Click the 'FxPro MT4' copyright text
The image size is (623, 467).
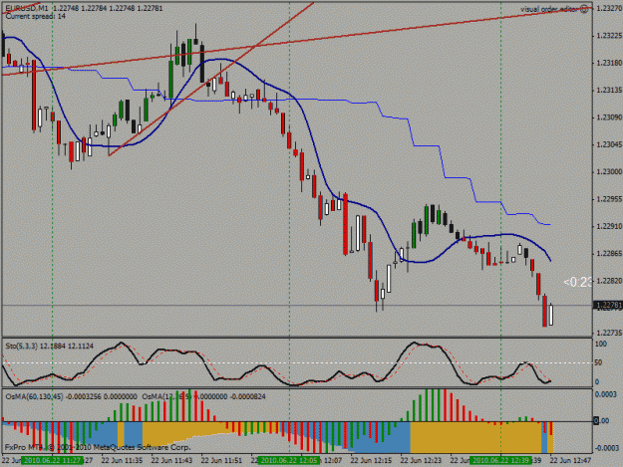tap(98, 447)
